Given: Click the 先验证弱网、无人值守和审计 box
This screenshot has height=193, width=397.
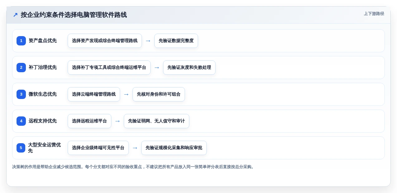Looking at the screenshot, I should click(x=157, y=121).
